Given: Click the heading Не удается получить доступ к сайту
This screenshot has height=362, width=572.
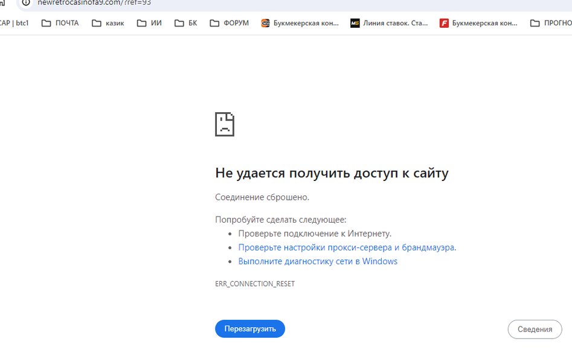Looking at the screenshot, I should pos(332,173).
